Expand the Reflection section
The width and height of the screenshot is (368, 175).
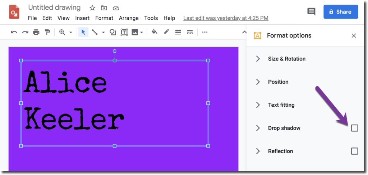258,151
